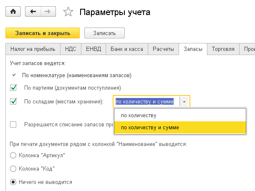Click the warehouse accounting combo box field
This screenshot has height=191, width=255.
tap(146, 102)
